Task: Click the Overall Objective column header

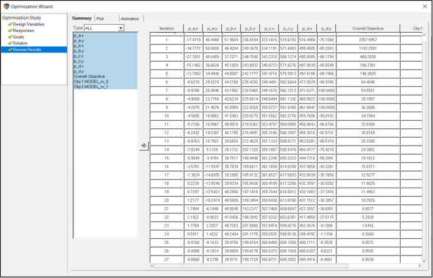Action: click(x=368, y=28)
